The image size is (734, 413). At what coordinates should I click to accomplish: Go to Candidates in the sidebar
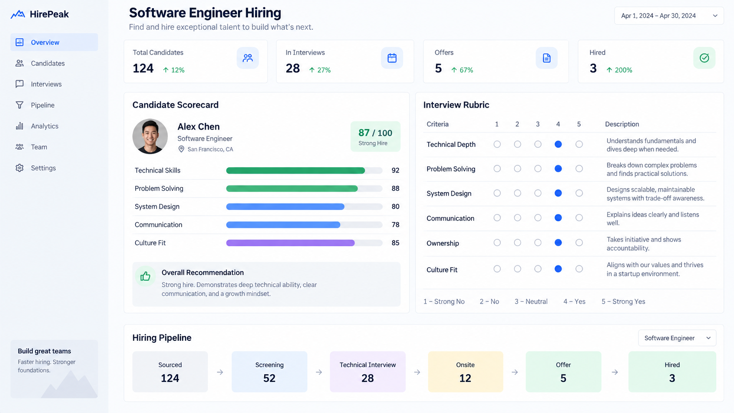54,63
